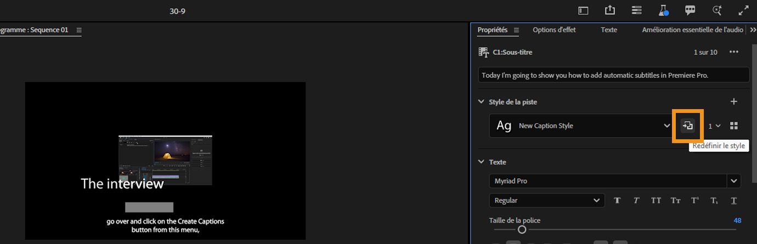The height and width of the screenshot is (244, 757).
Task: Select 'The interview' title in monitor
Action: (x=122, y=184)
